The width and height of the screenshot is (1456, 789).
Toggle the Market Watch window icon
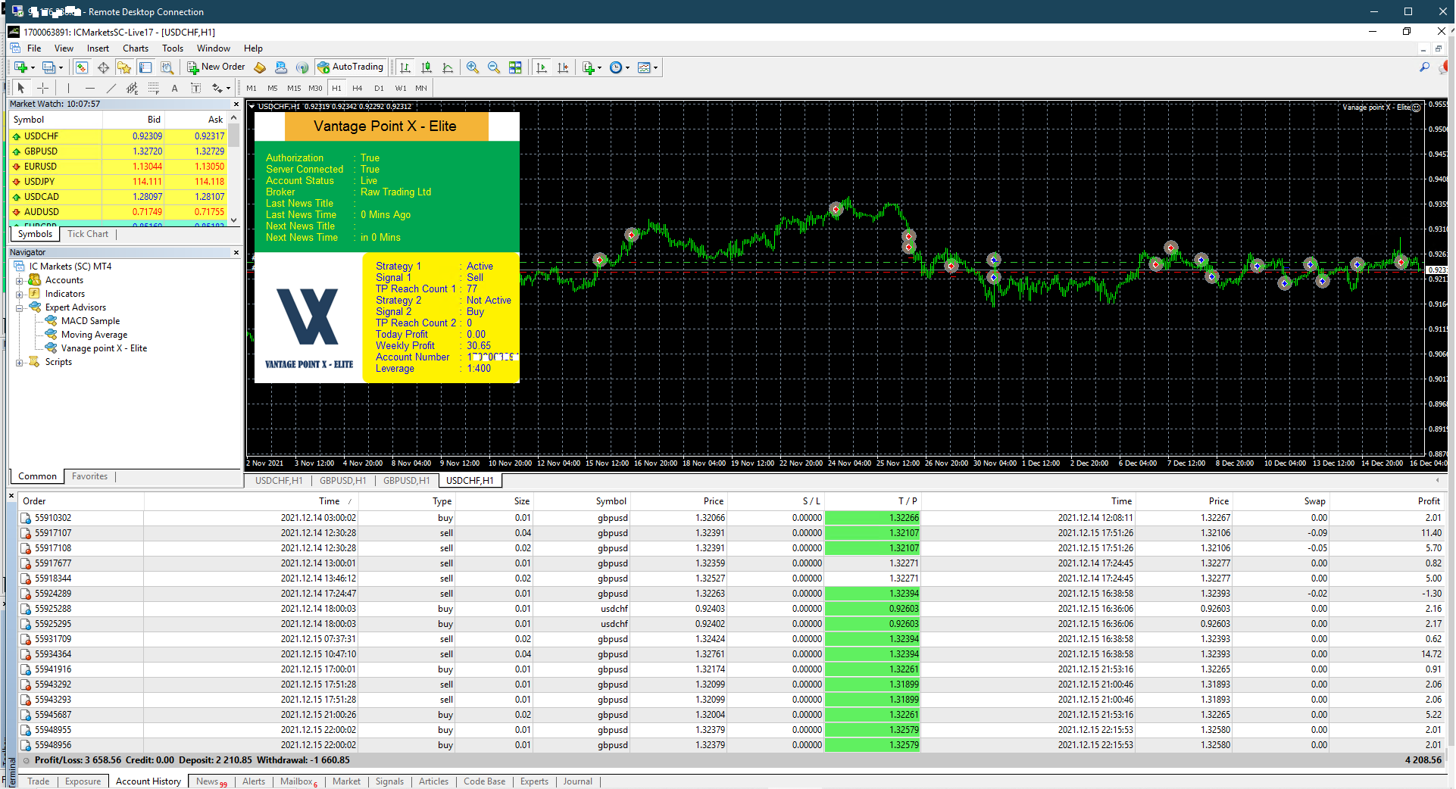coord(82,67)
